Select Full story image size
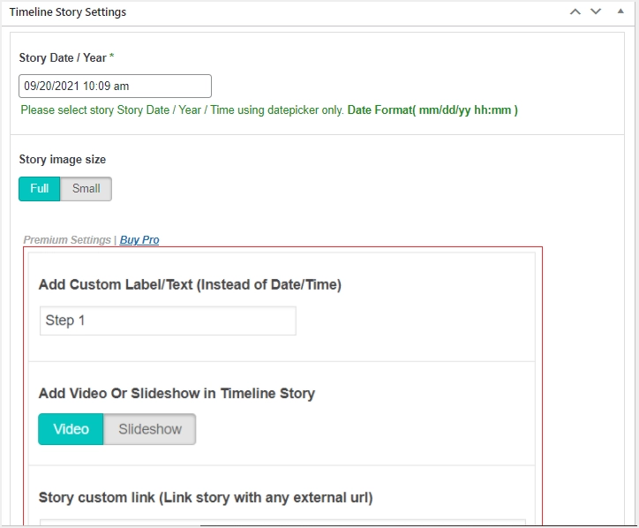 [x=40, y=189]
